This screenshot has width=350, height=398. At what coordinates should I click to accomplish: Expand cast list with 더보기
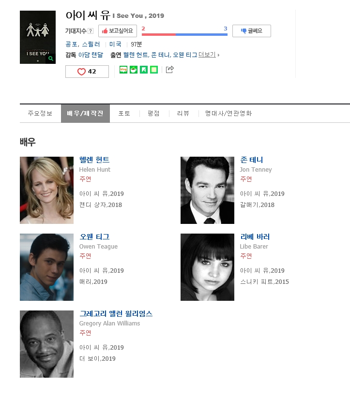[x=208, y=55]
